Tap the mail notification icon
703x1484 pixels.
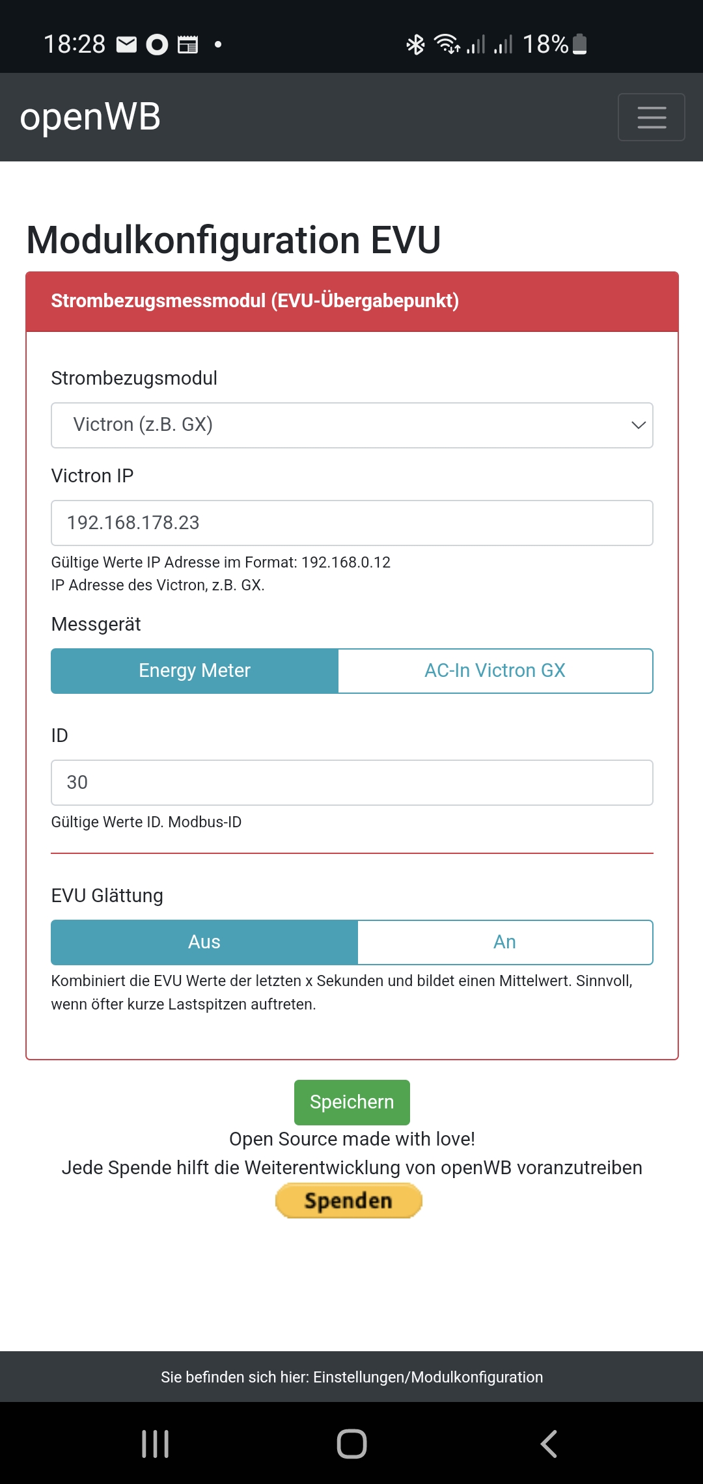(x=126, y=44)
